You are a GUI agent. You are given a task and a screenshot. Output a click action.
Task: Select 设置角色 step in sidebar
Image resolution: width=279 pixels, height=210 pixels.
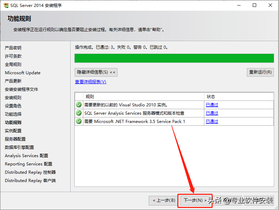(x=13, y=106)
